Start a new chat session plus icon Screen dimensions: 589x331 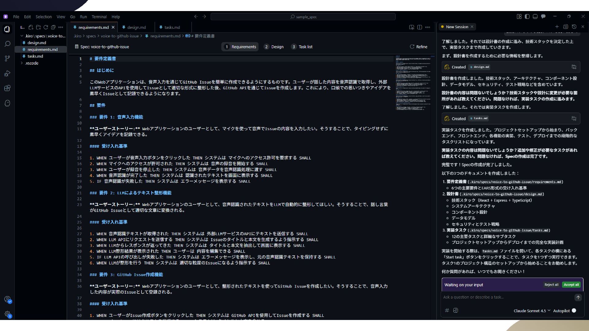[x=557, y=27]
